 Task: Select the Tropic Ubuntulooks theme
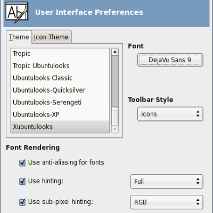[x=60, y=66]
